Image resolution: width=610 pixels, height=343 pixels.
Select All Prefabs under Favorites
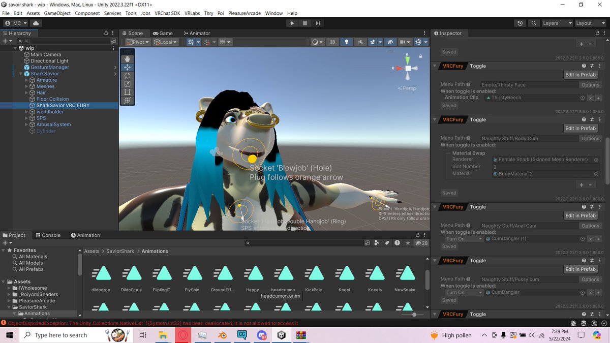click(31, 269)
